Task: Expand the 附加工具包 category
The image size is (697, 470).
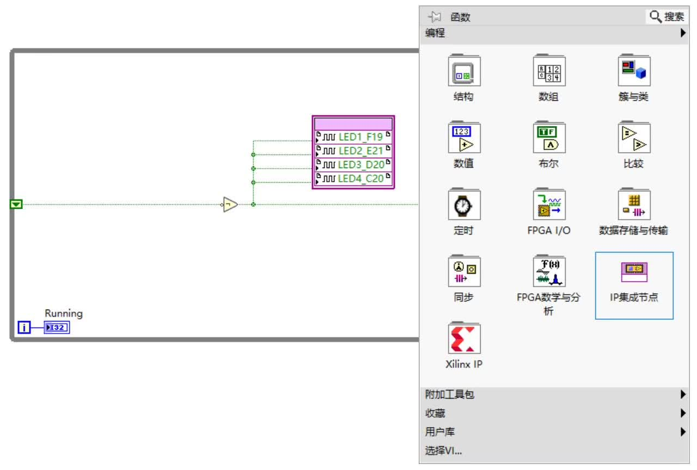Action: click(555, 395)
